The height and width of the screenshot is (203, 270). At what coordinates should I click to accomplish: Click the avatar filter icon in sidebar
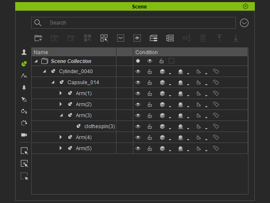pyautogui.click(x=24, y=52)
